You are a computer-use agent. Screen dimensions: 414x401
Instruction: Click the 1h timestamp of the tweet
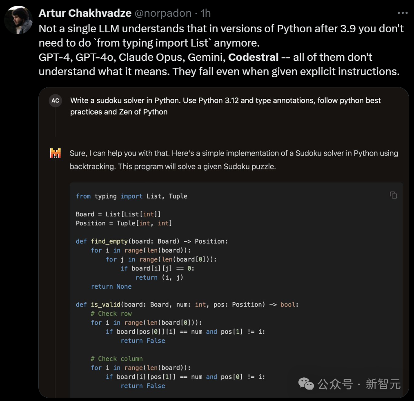tap(205, 13)
